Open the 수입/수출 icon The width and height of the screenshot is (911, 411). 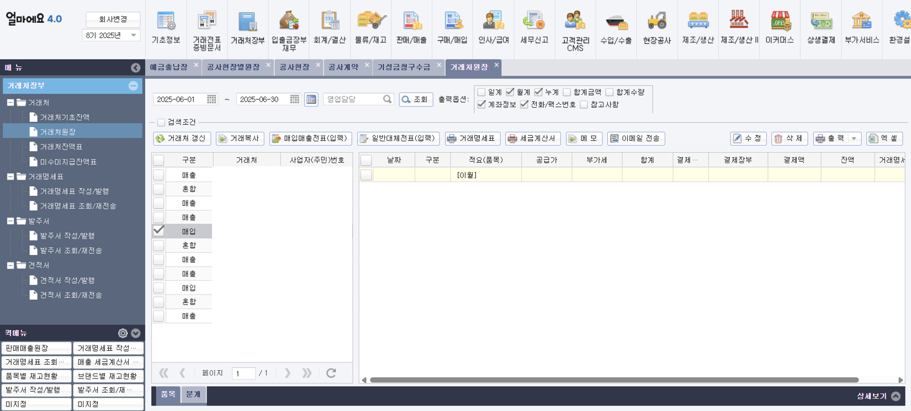coord(616,28)
